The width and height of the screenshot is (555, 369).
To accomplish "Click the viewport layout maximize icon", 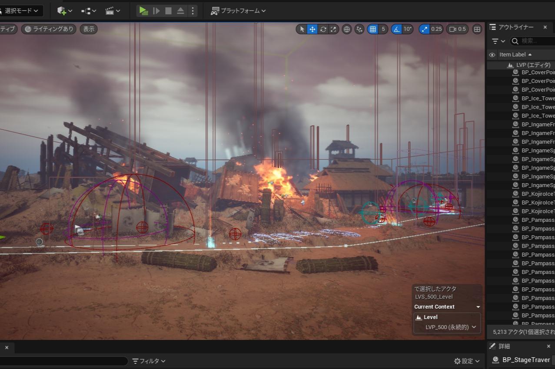I will [477, 29].
